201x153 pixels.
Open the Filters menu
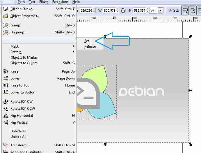[x=44, y=2]
